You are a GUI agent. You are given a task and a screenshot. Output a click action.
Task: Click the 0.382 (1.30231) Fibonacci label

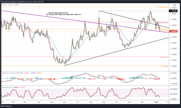coord(164,7)
